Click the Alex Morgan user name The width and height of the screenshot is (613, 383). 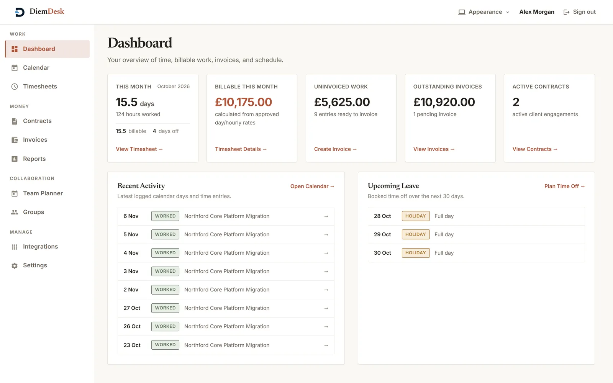click(x=537, y=12)
